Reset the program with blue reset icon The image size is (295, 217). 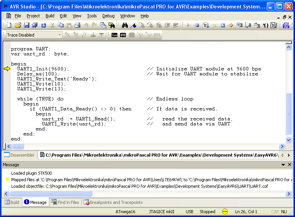click(223, 25)
